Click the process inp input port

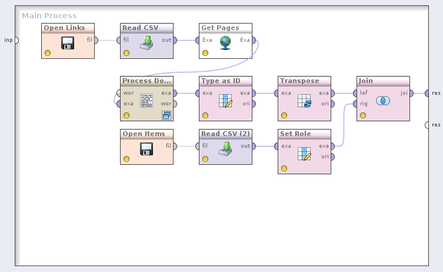point(16,40)
